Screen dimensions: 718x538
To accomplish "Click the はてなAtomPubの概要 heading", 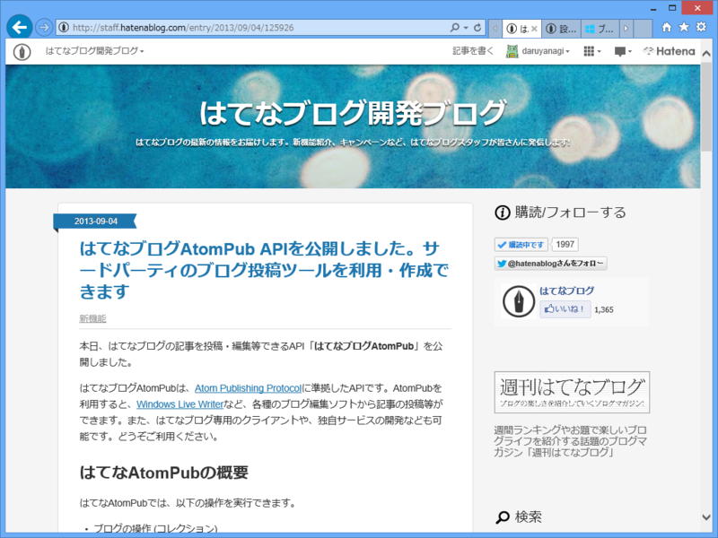I will (x=164, y=473).
